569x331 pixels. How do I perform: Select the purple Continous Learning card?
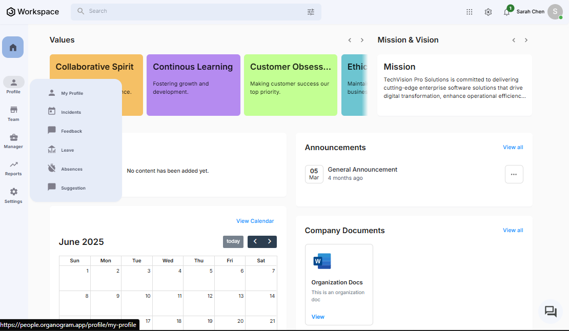click(193, 85)
